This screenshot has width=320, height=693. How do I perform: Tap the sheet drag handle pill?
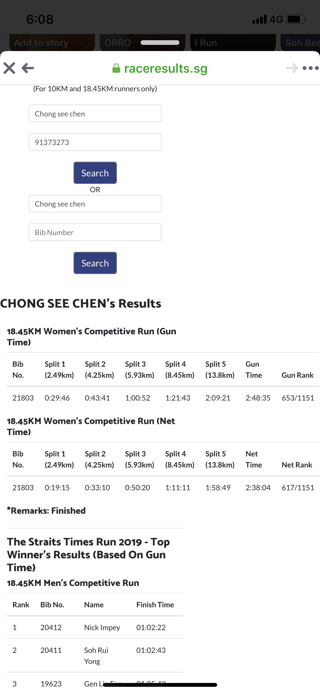click(160, 43)
